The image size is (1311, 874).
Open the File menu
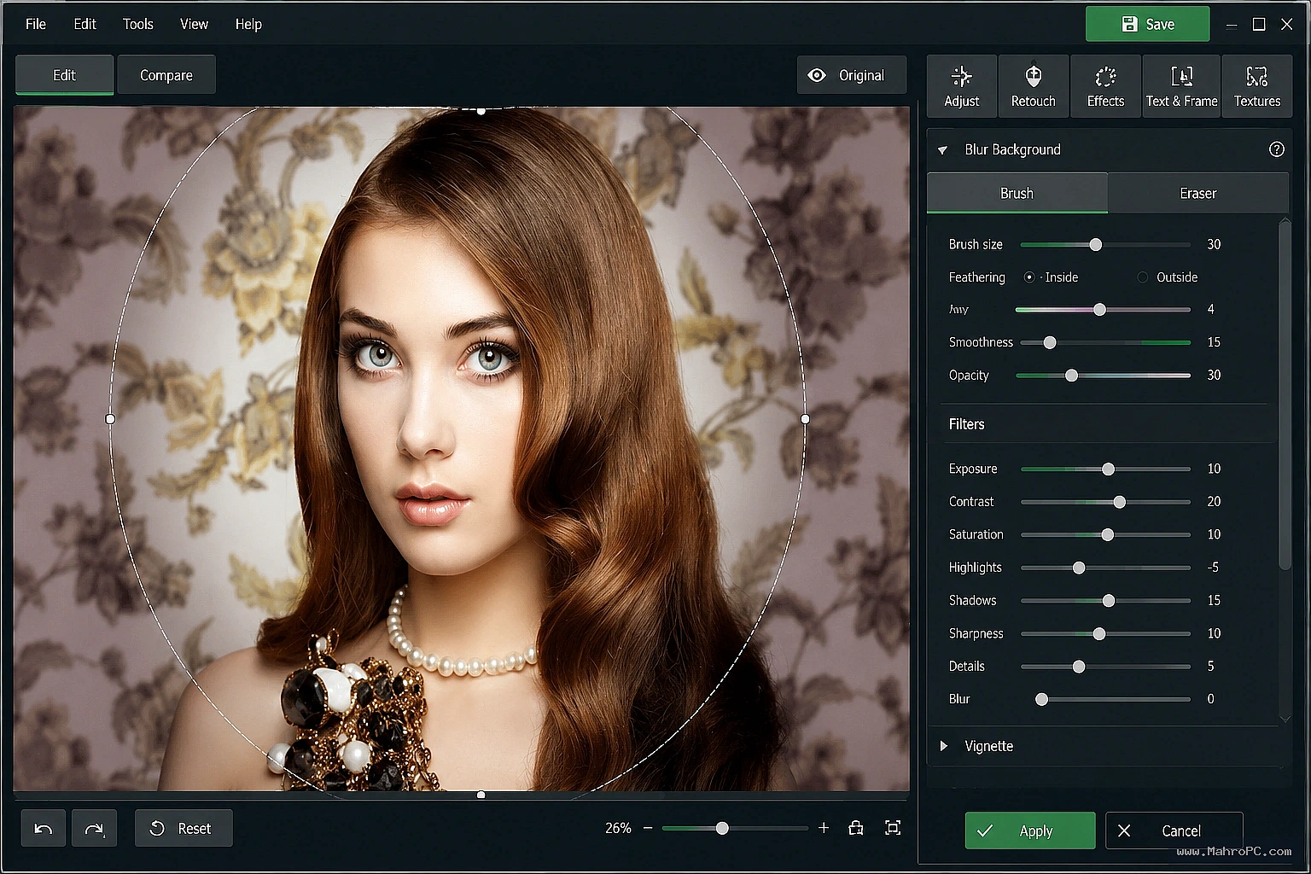pos(36,24)
